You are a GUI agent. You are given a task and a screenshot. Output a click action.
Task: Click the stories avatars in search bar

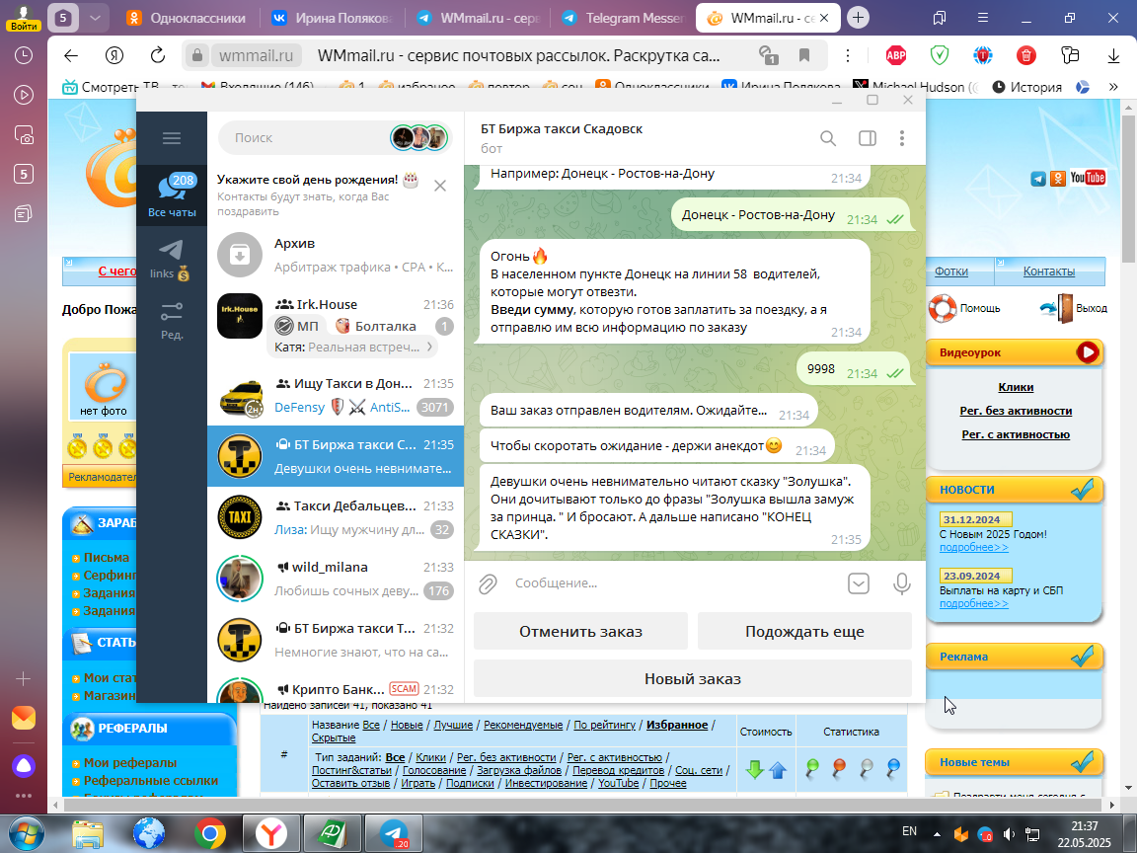(419, 137)
